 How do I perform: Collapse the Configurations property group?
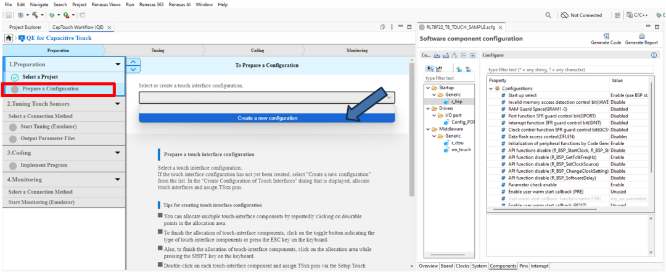coord(491,89)
